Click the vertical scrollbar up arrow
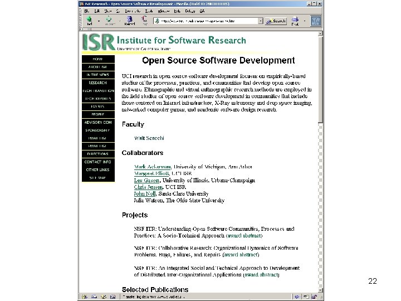The height and width of the screenshot is (301, 401). 320,33
